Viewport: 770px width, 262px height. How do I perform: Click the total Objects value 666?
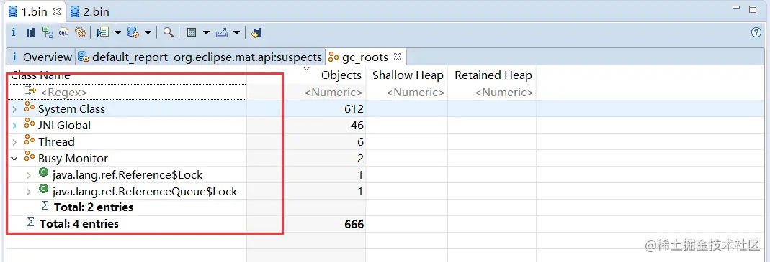coord(354,224)
